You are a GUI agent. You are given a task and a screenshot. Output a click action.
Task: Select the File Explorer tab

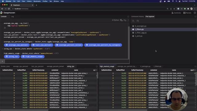coord(150,16)
